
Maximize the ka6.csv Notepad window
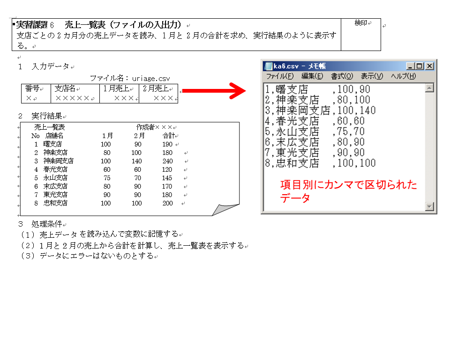(419, 66)
